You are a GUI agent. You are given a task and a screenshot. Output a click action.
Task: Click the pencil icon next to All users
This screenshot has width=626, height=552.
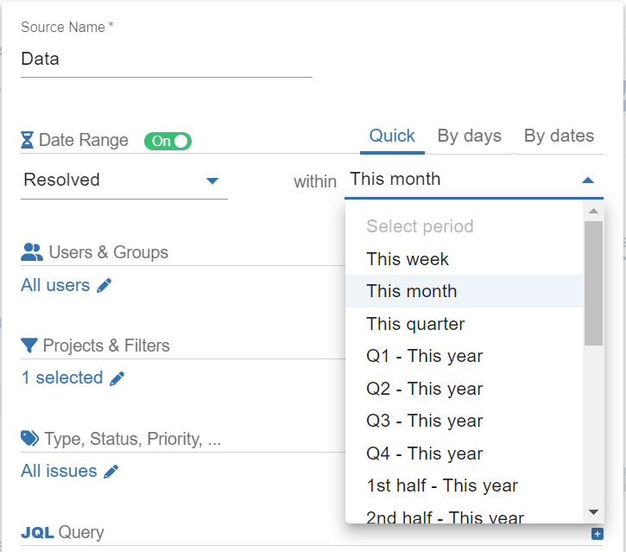click(104, 286)
